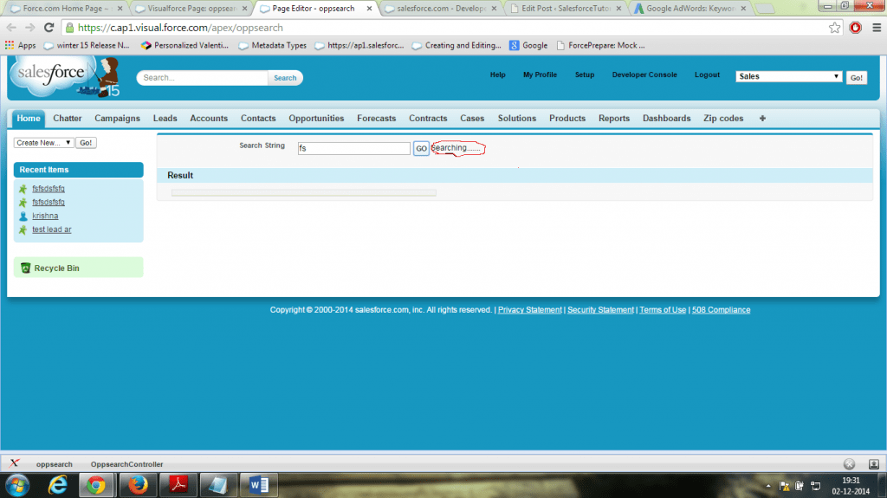The image size is (887, 498).
Task: Open the Home tab
Action: pyautogui.click(x=29, y=119)
